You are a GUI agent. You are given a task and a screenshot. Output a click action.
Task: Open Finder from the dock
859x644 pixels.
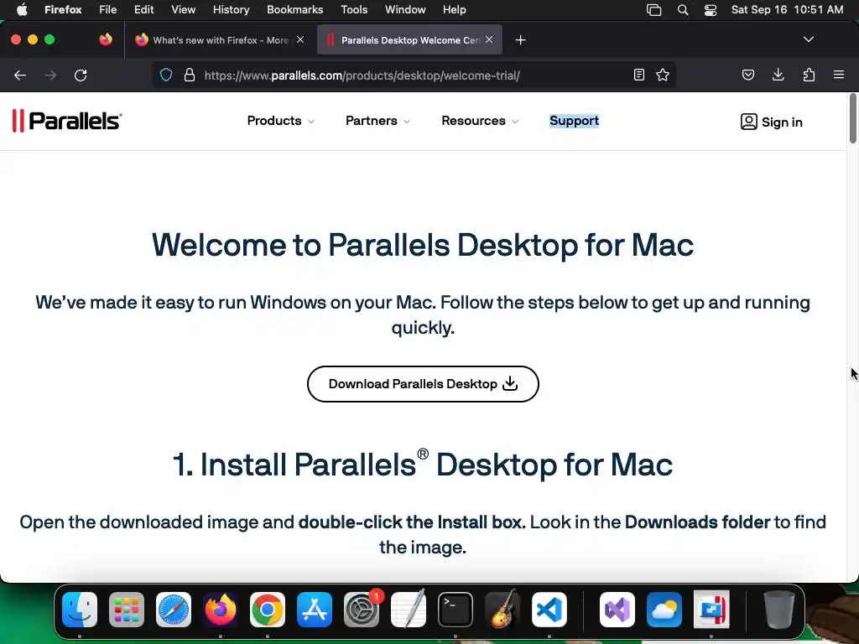[x=80, y=610]
